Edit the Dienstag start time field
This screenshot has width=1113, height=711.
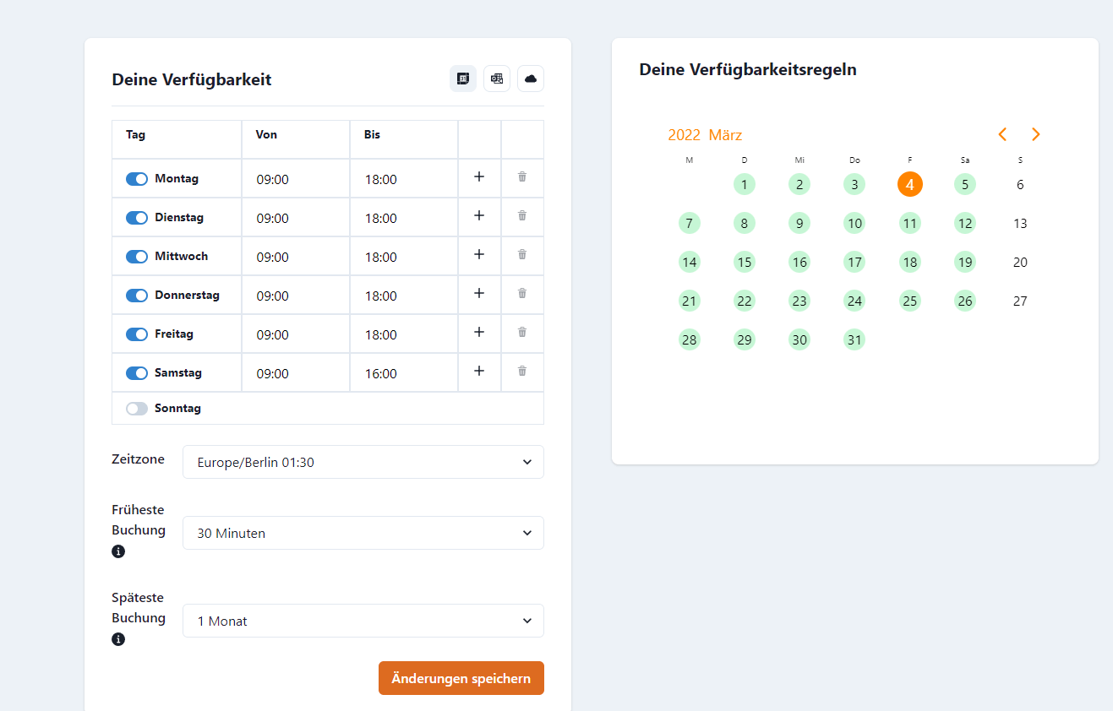(x=296, y=218)
